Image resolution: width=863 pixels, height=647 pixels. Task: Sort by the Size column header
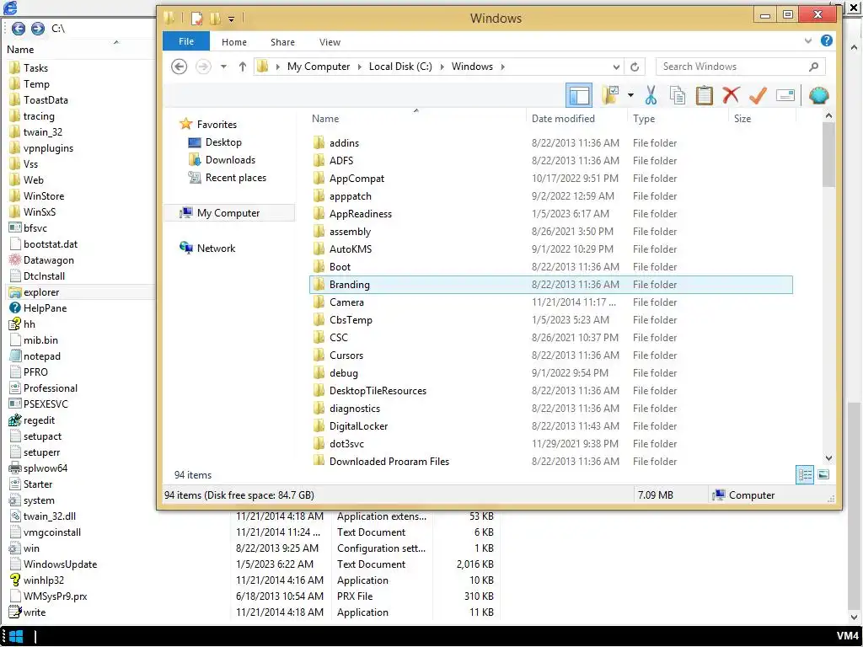(742, 118)
